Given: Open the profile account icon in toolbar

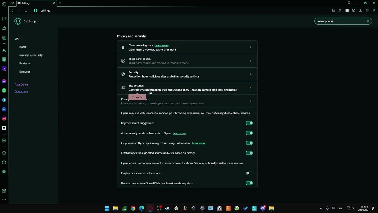Looking at the screenshot, I should click(x=374, y=10).
